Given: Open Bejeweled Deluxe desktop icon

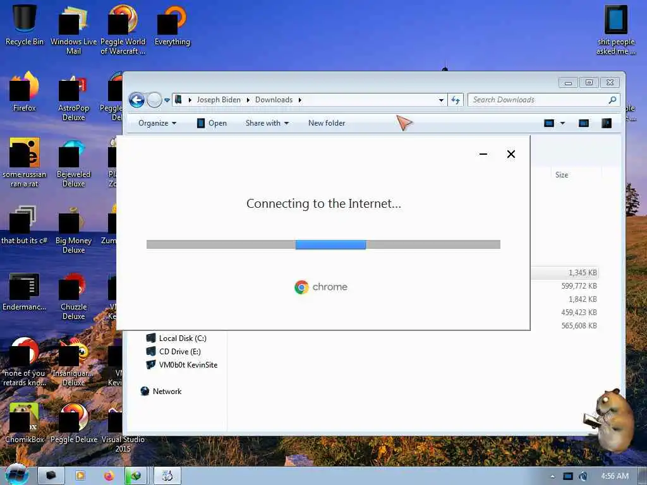Looking at the screenshot, I should pos(73,162).
